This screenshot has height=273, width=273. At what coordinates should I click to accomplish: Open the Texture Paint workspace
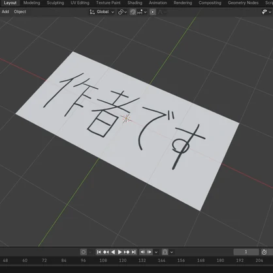[x=108, y=3]
